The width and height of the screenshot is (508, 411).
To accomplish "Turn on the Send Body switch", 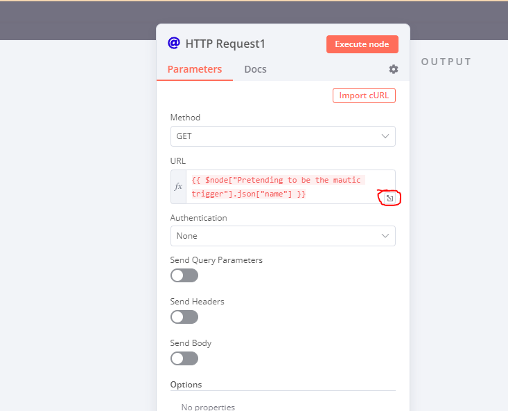I will [184, 358].
